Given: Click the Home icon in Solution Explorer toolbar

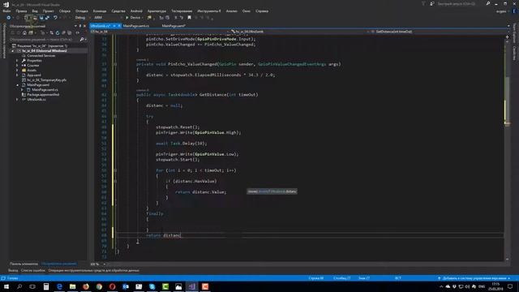Looking at the screenshot, I should point(24,32).
